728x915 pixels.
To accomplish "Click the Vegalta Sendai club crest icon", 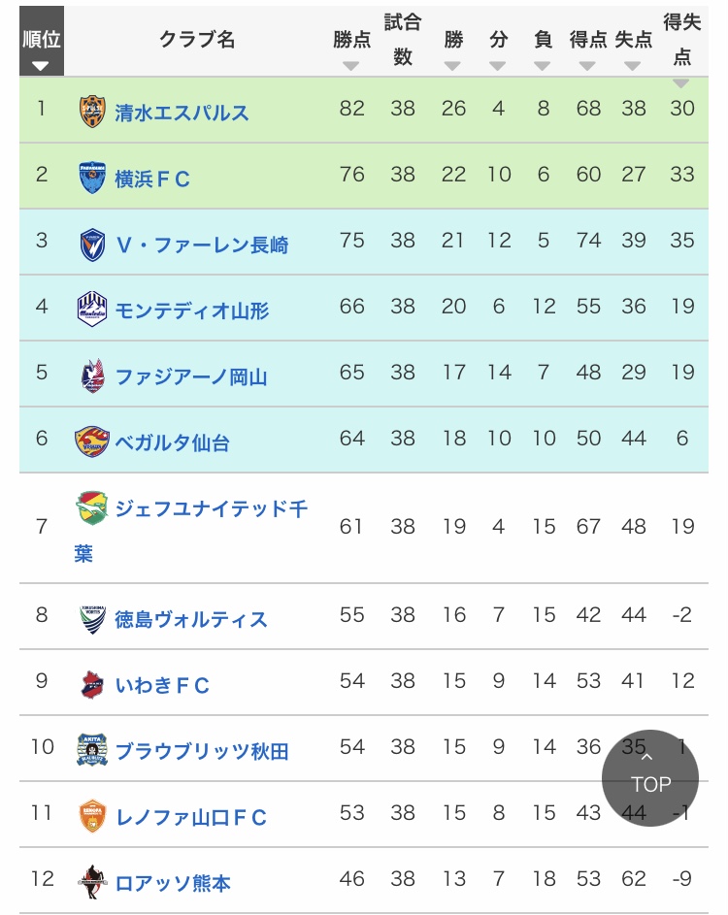I will point(91,442).
